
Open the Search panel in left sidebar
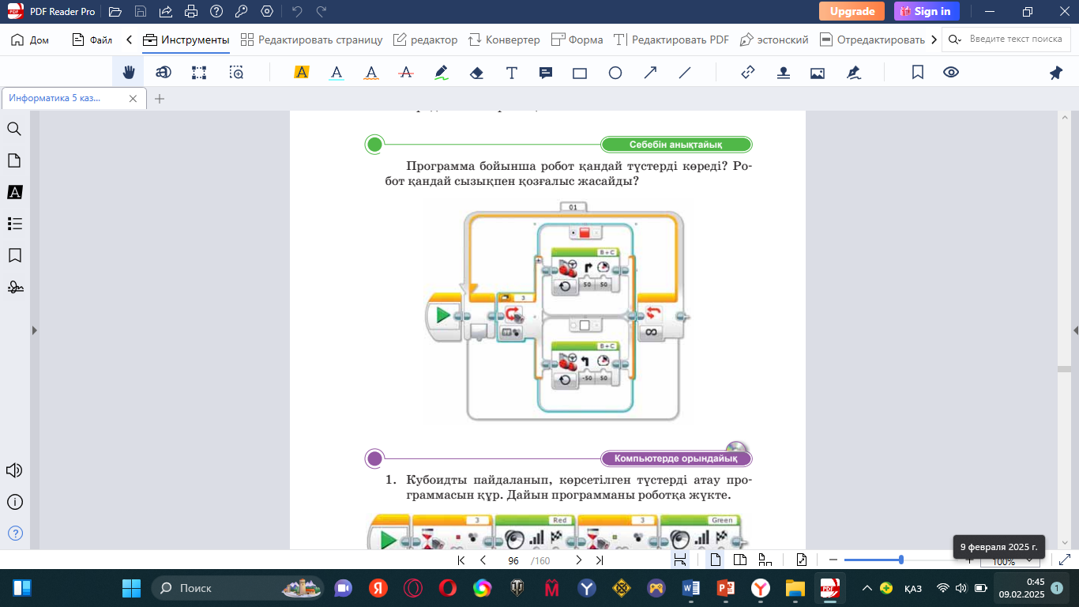pyautogui.click(x=14, y=130)
